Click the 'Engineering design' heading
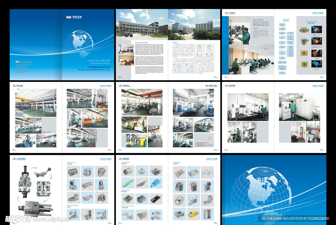Image resolution: width=336 pixels, height=225 pixels. (258, 20)
